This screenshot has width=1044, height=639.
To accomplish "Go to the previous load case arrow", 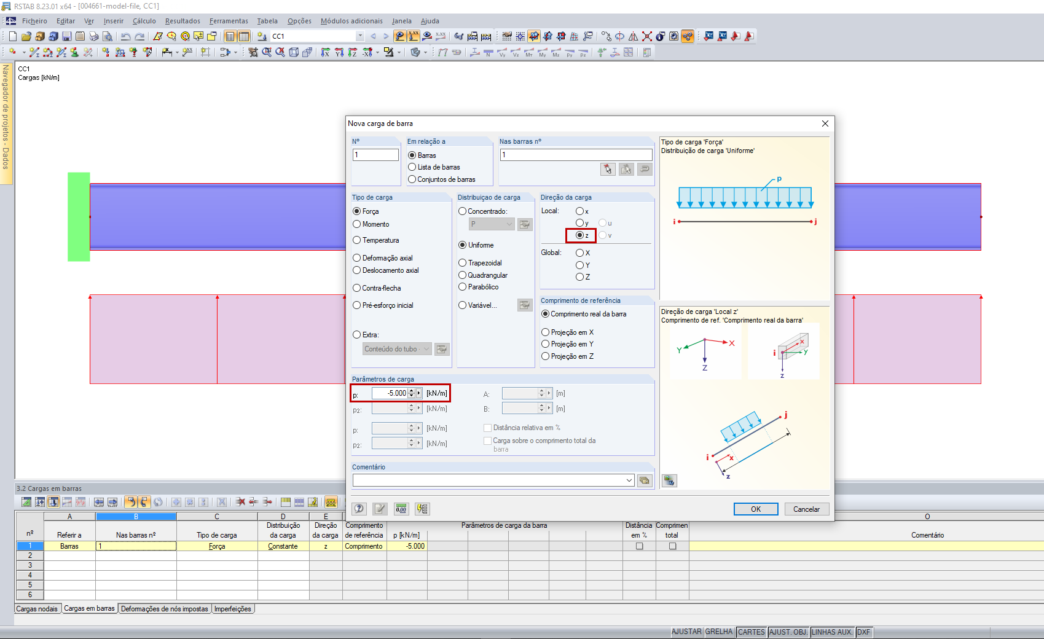I will coord(373,36).
